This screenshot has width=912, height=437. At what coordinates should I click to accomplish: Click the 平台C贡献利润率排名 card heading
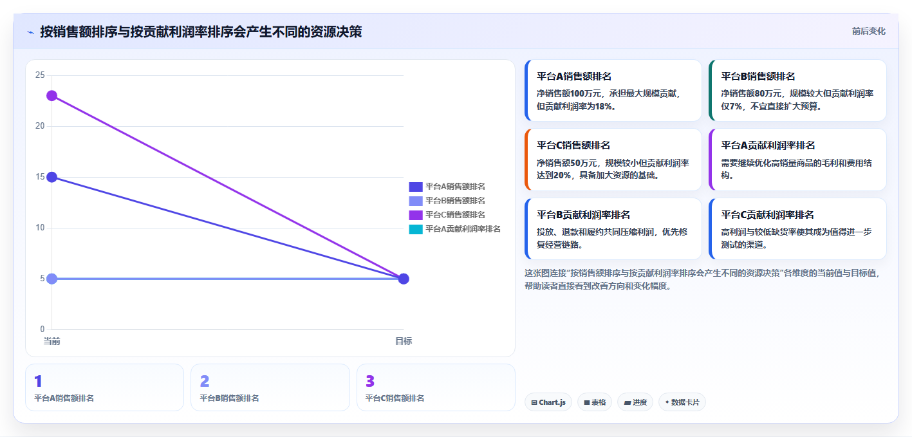(767, 214)
